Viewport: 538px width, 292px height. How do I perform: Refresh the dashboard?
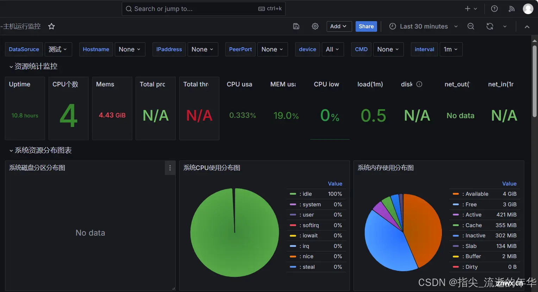click(x=490, y=26)
